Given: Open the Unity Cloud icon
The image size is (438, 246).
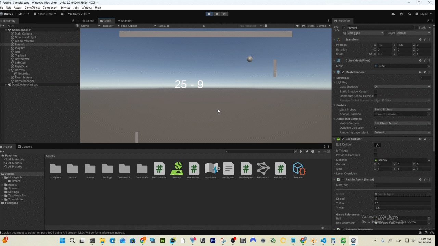Looking at the screenshot, I should point(393,14).
